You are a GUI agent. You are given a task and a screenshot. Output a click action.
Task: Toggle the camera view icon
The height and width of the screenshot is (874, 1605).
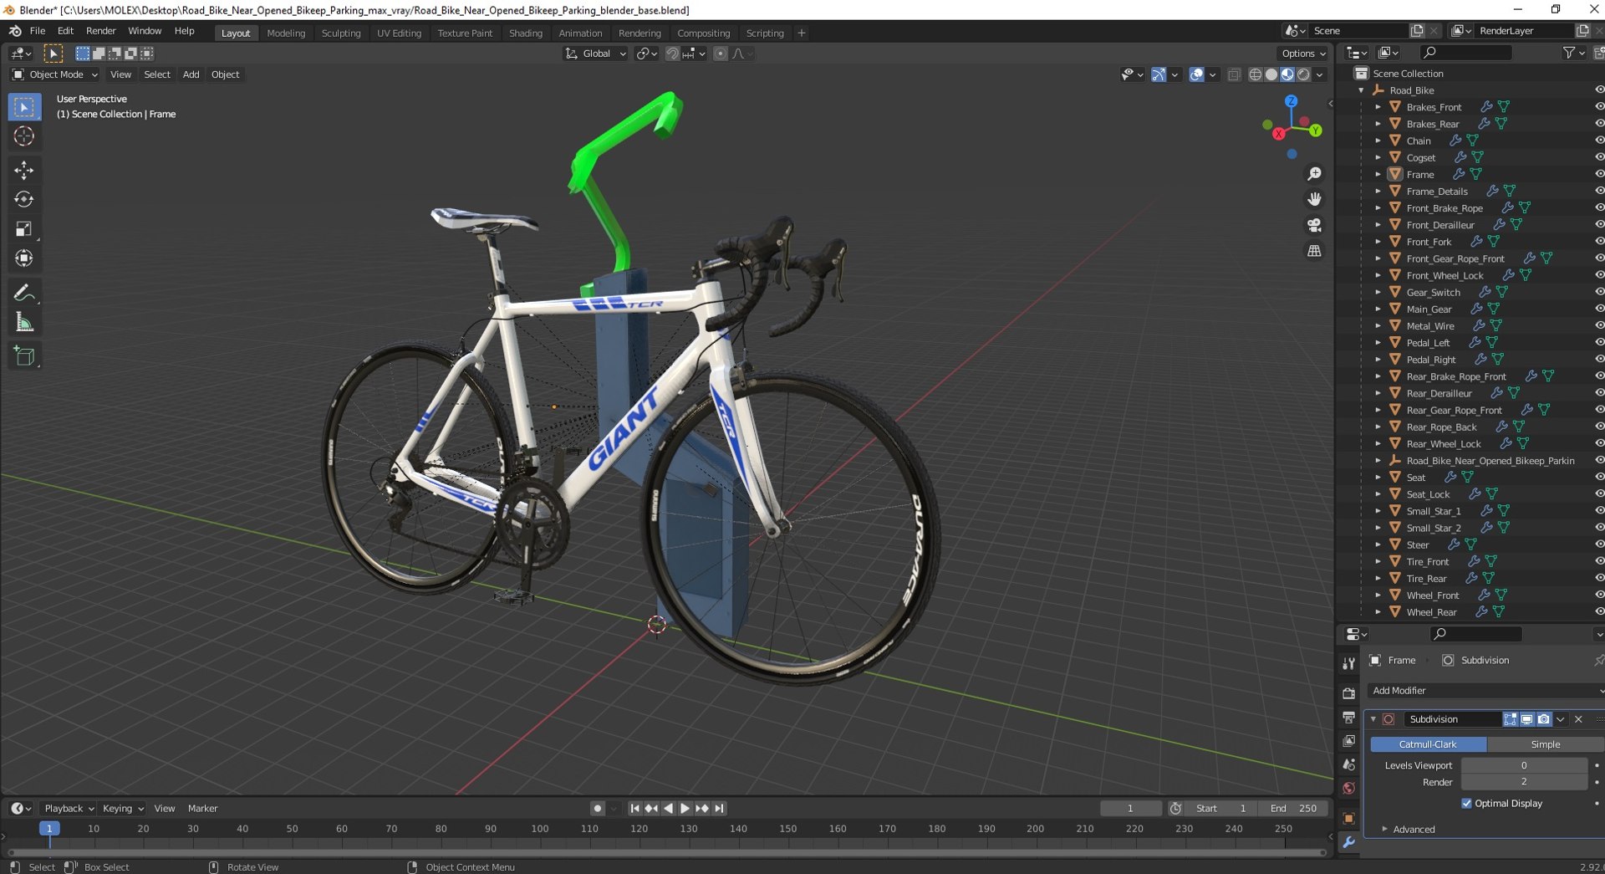coord(1314,225)
